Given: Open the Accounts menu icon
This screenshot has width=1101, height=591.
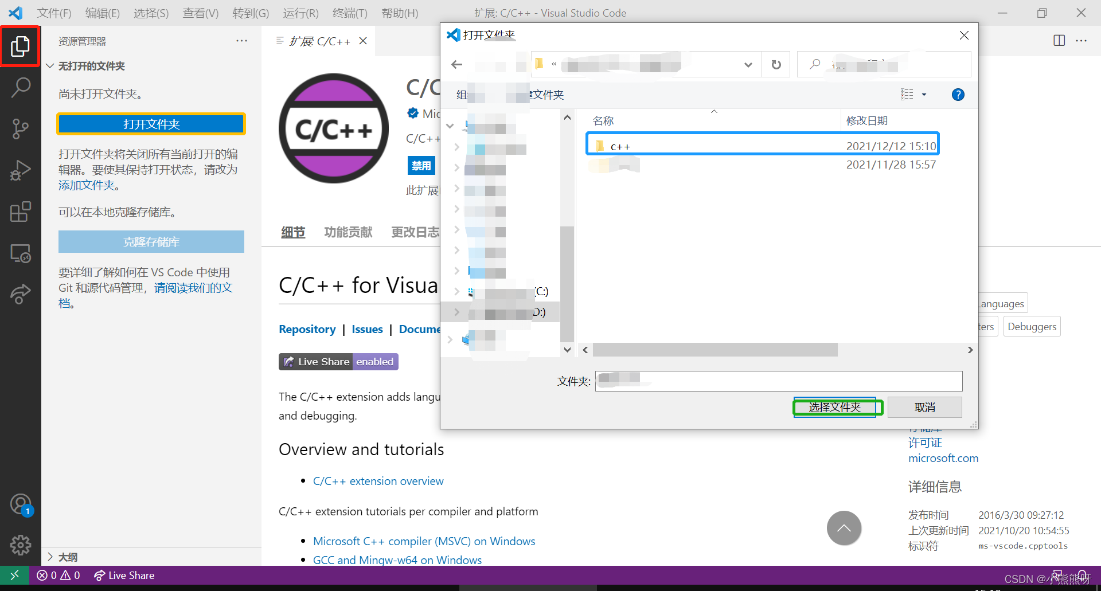Looking at the screenshot, I should [x=21, y=504].
